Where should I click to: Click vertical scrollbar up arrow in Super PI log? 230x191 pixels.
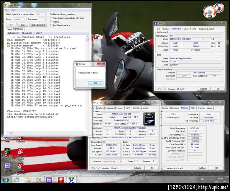[x=87, y=36]
